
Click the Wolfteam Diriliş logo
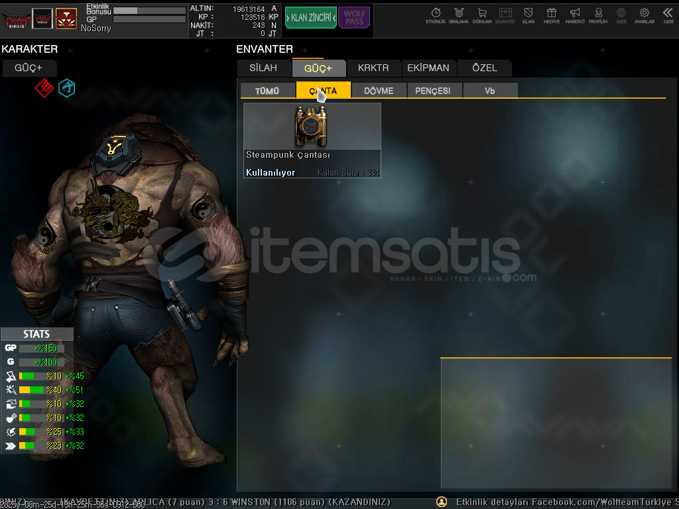pos(16,19)
